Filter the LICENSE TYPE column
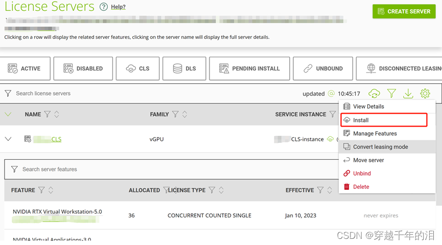Viewport: 442px width, 245px height. tap(212, 190)
